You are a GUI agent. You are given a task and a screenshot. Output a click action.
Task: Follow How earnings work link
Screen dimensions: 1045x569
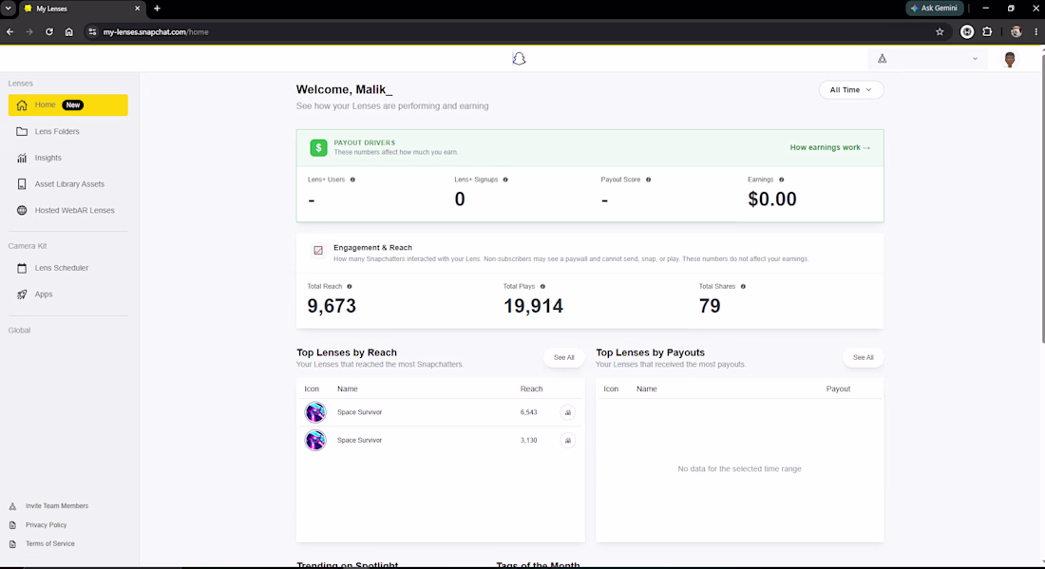point(829,147)
